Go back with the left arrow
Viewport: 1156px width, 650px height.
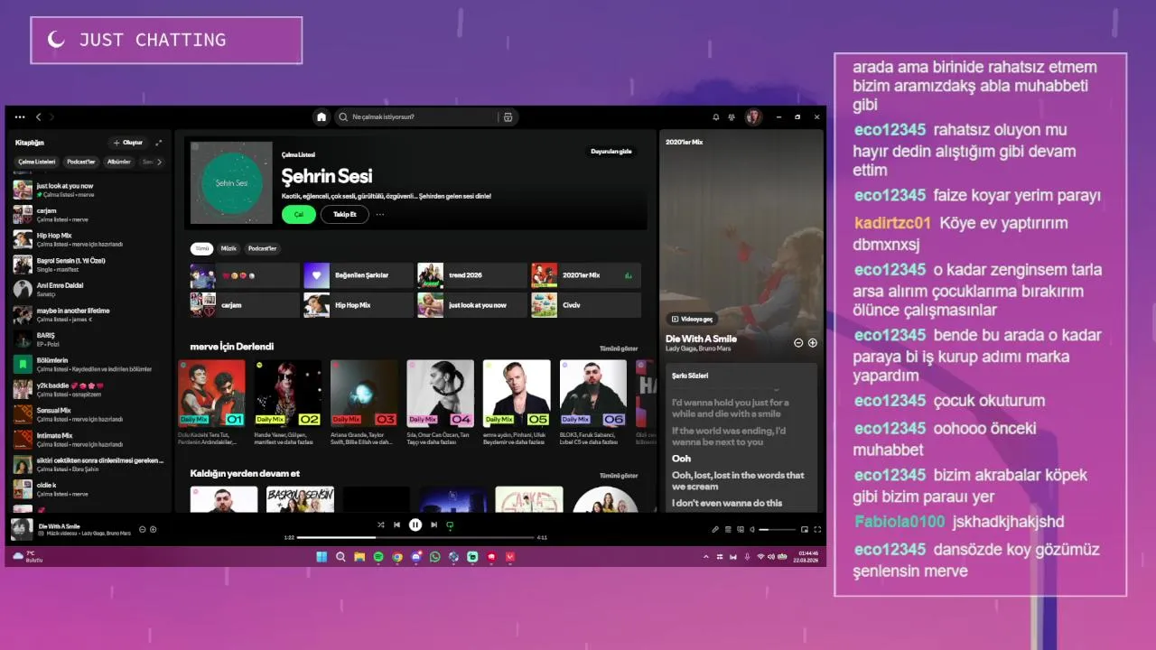pos(38,116)
